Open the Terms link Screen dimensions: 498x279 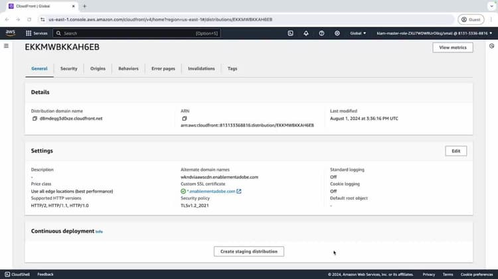point(448,274)
